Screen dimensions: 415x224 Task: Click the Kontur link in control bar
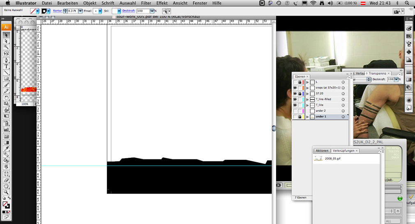[58, 11]
